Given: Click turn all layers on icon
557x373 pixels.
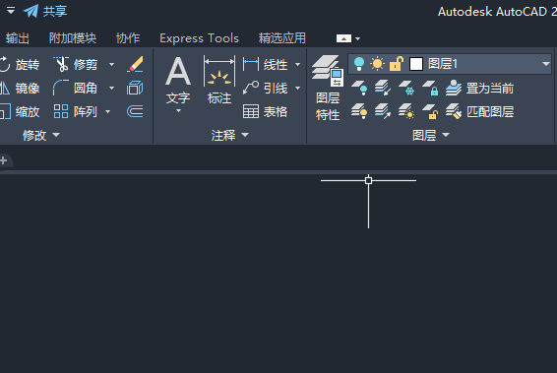Looking at the screenshot, I should [x=359, y=111].
